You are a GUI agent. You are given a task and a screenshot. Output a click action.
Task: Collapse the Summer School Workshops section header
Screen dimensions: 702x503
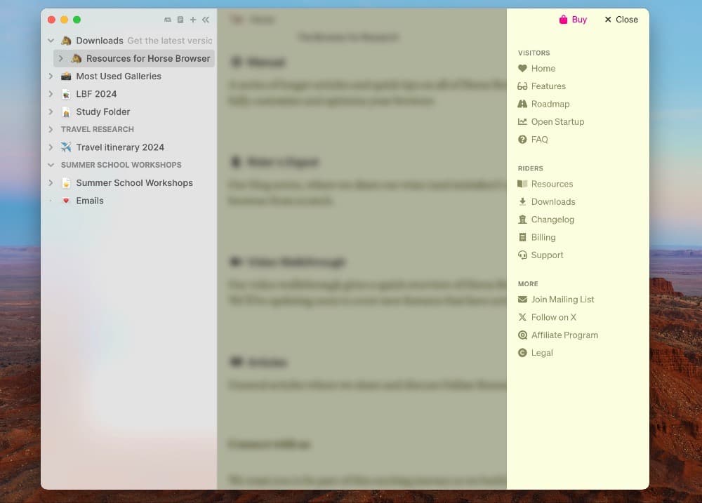point(51,165)
